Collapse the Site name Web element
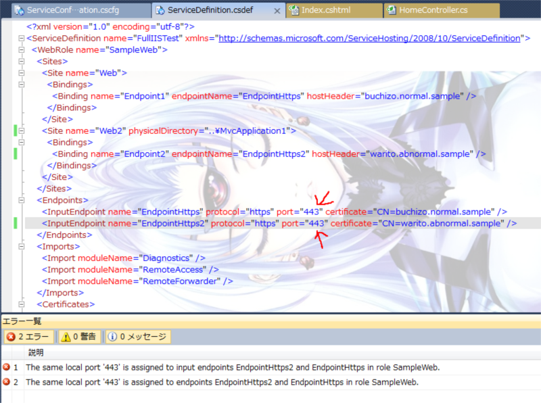The width and height of the screenshot is (541, 403). [22, 73]
